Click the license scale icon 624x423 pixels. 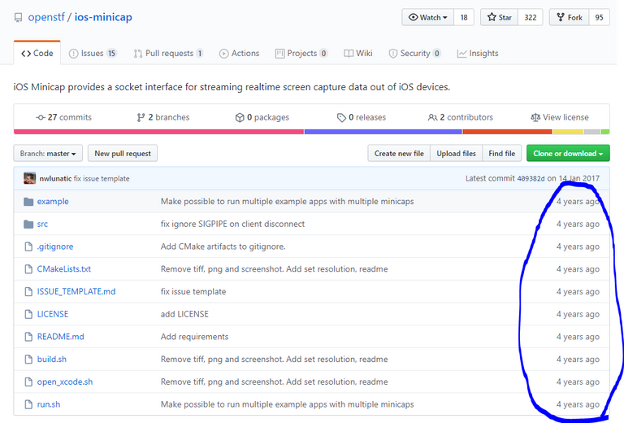tap(535, 117)
